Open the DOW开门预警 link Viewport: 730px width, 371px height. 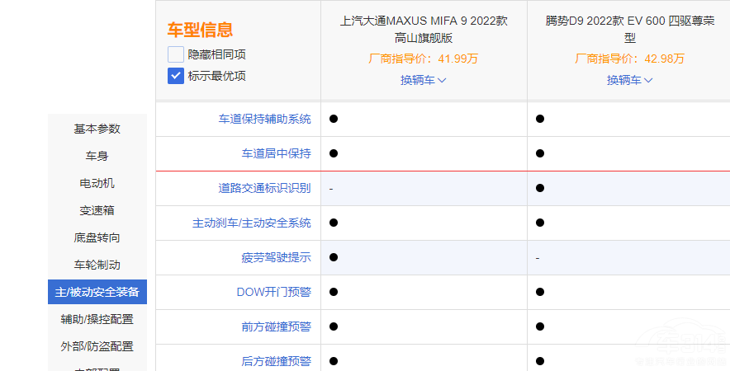pos(273,292)
